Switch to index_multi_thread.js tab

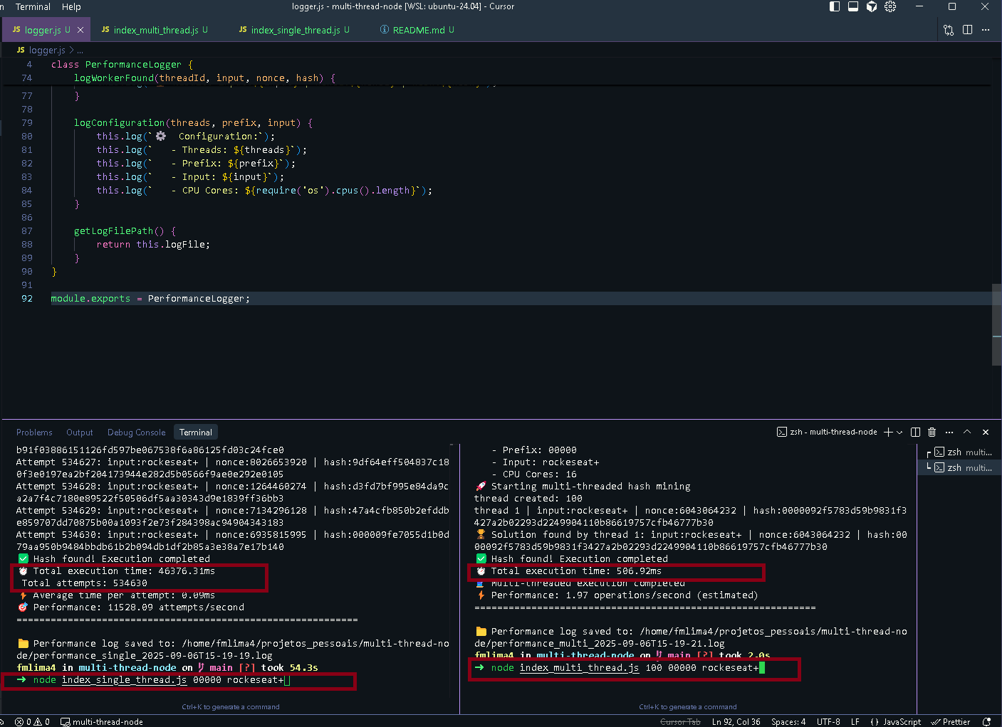point(155,30)
